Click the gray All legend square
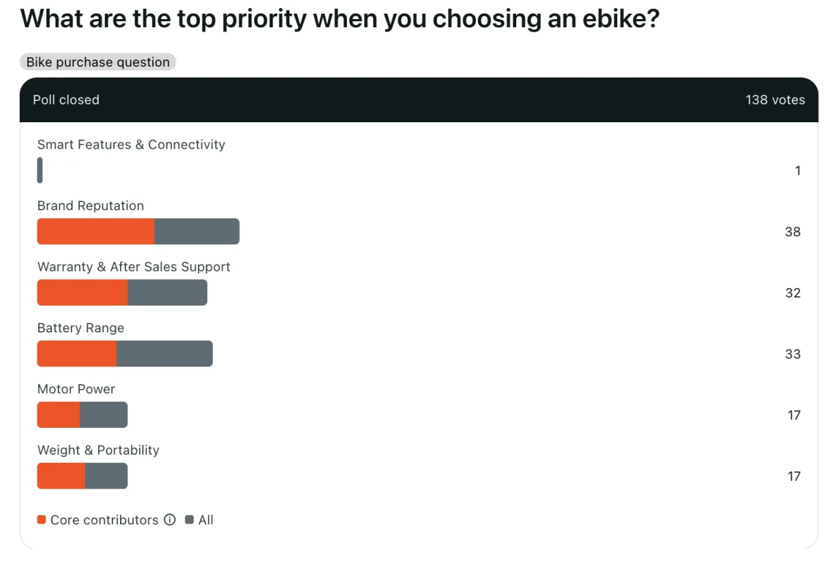This screenshot has width=836, height=561. pos(190,519)
